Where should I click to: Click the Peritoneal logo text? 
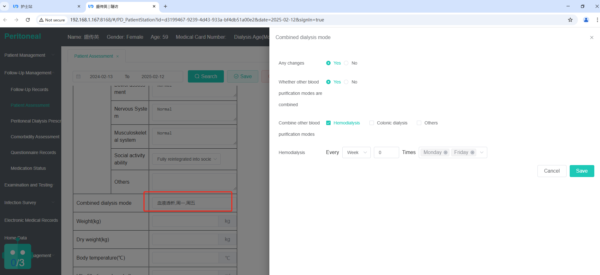(22, 36)
